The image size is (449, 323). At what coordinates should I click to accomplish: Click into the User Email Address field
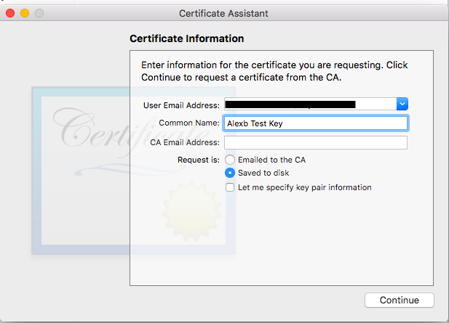[x=311, y=104]
